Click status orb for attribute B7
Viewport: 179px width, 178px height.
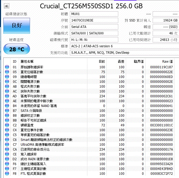pos(7,111)
